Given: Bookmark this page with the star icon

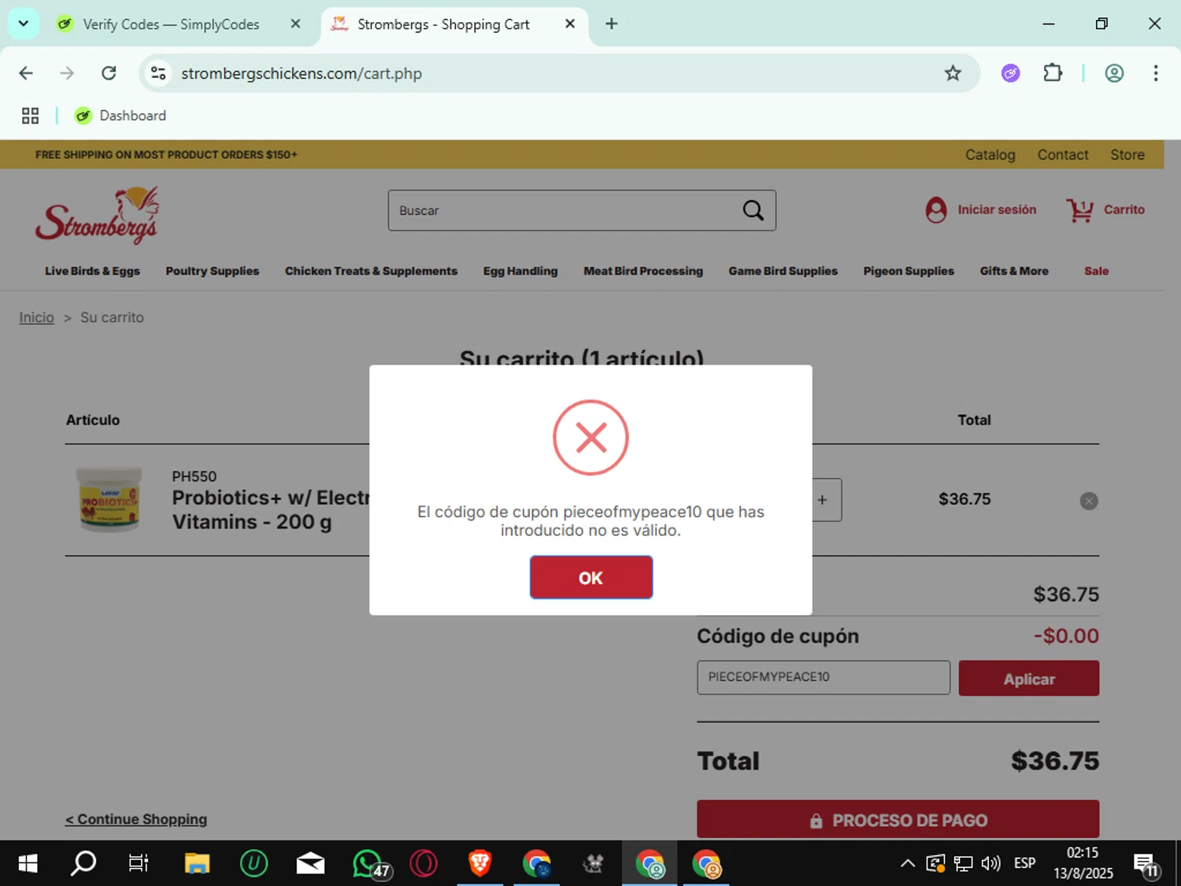Looking at the screenshot, I should click(x=953, y=73).
